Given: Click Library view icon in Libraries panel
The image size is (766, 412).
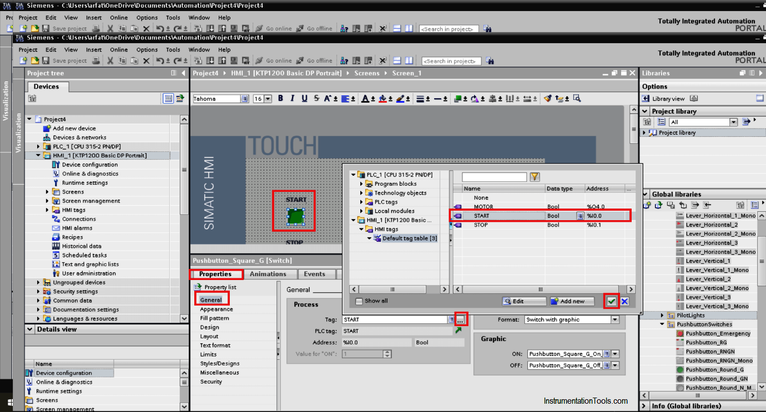Looking at the screenshot, I should pyautogui.click(x=646, y=99).
